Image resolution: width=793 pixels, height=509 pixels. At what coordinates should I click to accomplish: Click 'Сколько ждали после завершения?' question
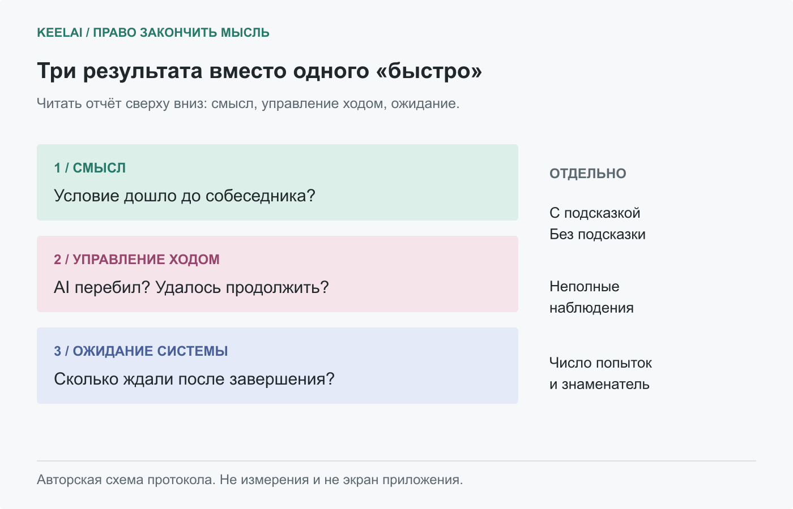(x=194, y=379)
